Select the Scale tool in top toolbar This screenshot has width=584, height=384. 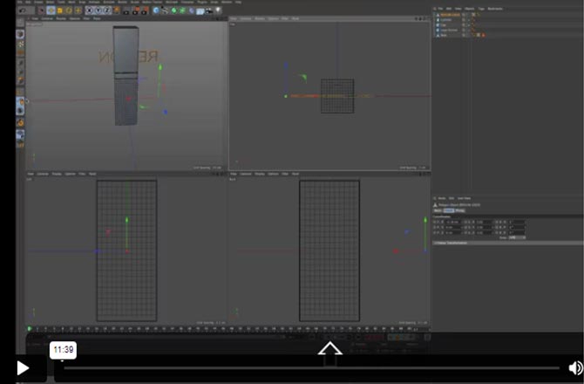pos(58,10)
